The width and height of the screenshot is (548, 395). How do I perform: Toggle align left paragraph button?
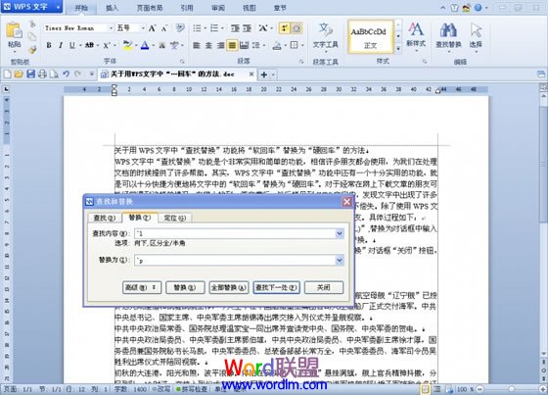click(197, 45)
